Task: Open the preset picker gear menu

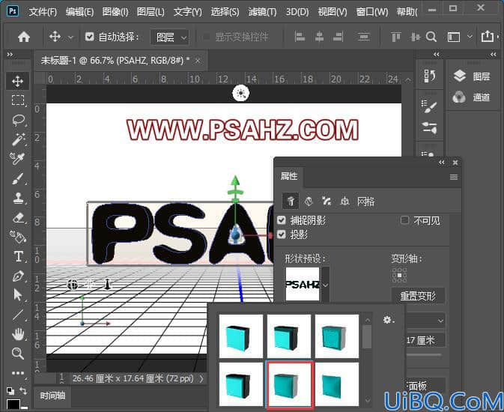Action: 388,320
